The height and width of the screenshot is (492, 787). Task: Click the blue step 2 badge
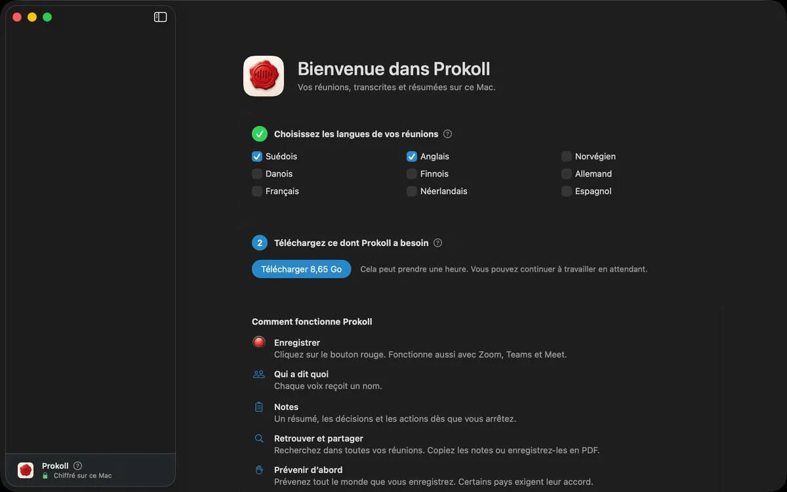(260, 243)
